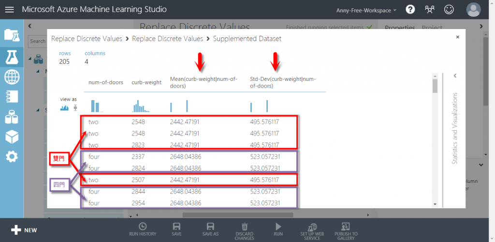Viewport: 495px width, 242px height.
Task: Click the module search field
Action: click(37, 41)
